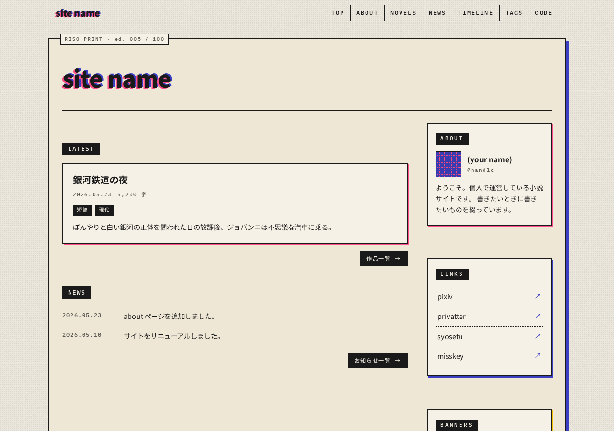Click external arrow icon beside pixiv
The height and width of the screenshot is (431, 614).
(538, 296)
